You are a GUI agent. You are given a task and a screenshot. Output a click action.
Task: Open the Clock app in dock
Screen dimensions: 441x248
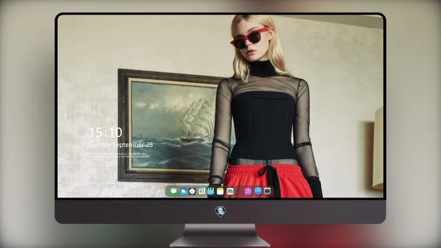pos(192,192)
